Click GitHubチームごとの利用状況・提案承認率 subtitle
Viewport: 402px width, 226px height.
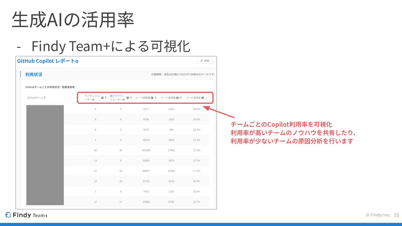click(50, 87)
